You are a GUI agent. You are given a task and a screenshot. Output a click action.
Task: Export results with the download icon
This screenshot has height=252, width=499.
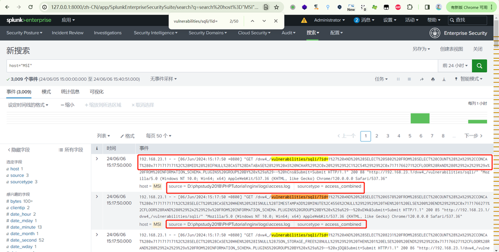[444, 79]
